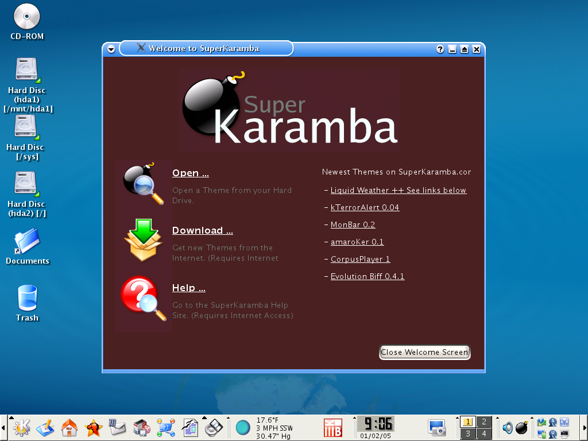Switch to virtual desktop 2

484,421
